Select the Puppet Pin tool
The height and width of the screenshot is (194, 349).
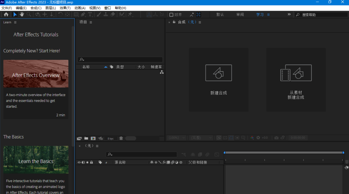click(x=130, y=14)
